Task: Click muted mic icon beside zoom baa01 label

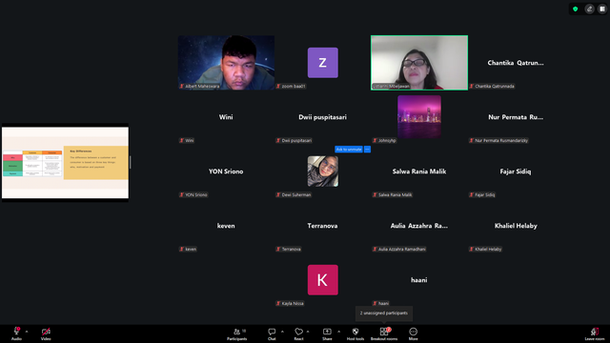Action: click(x=278, y=87)
